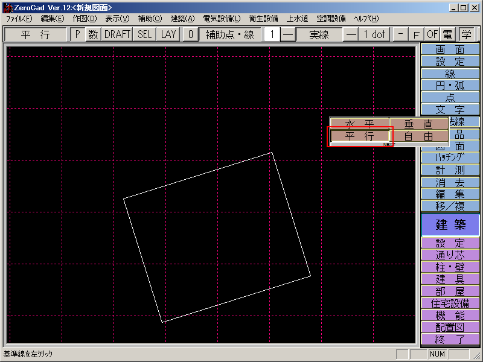483x362 pixels.
Task: Open the 作図(D) menu
Action: pos(85,19)
